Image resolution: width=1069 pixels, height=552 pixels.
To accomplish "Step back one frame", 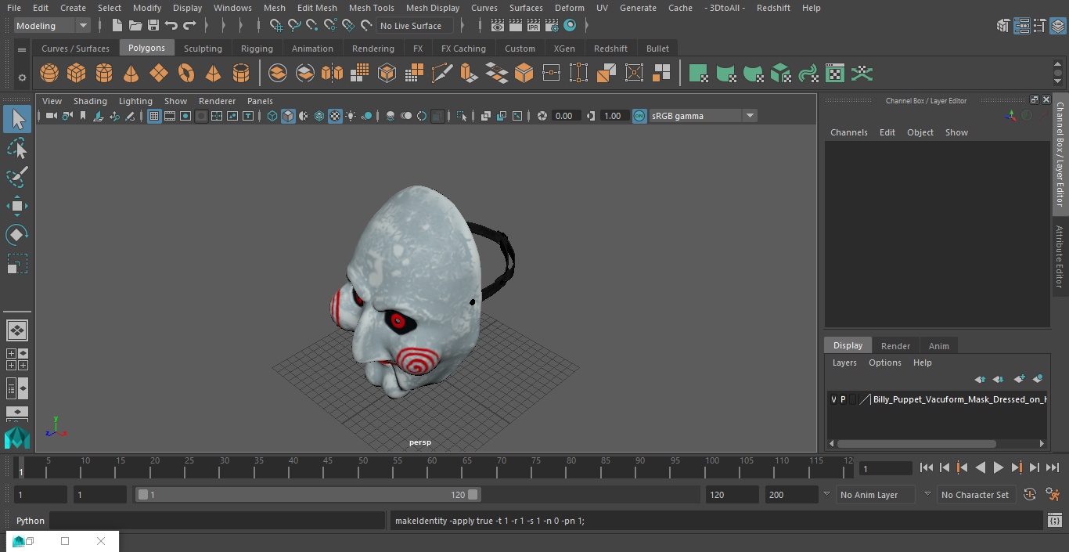I will (945, 467).
